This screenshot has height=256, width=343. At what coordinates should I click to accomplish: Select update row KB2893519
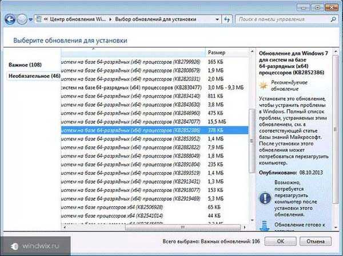click(155, 173)
